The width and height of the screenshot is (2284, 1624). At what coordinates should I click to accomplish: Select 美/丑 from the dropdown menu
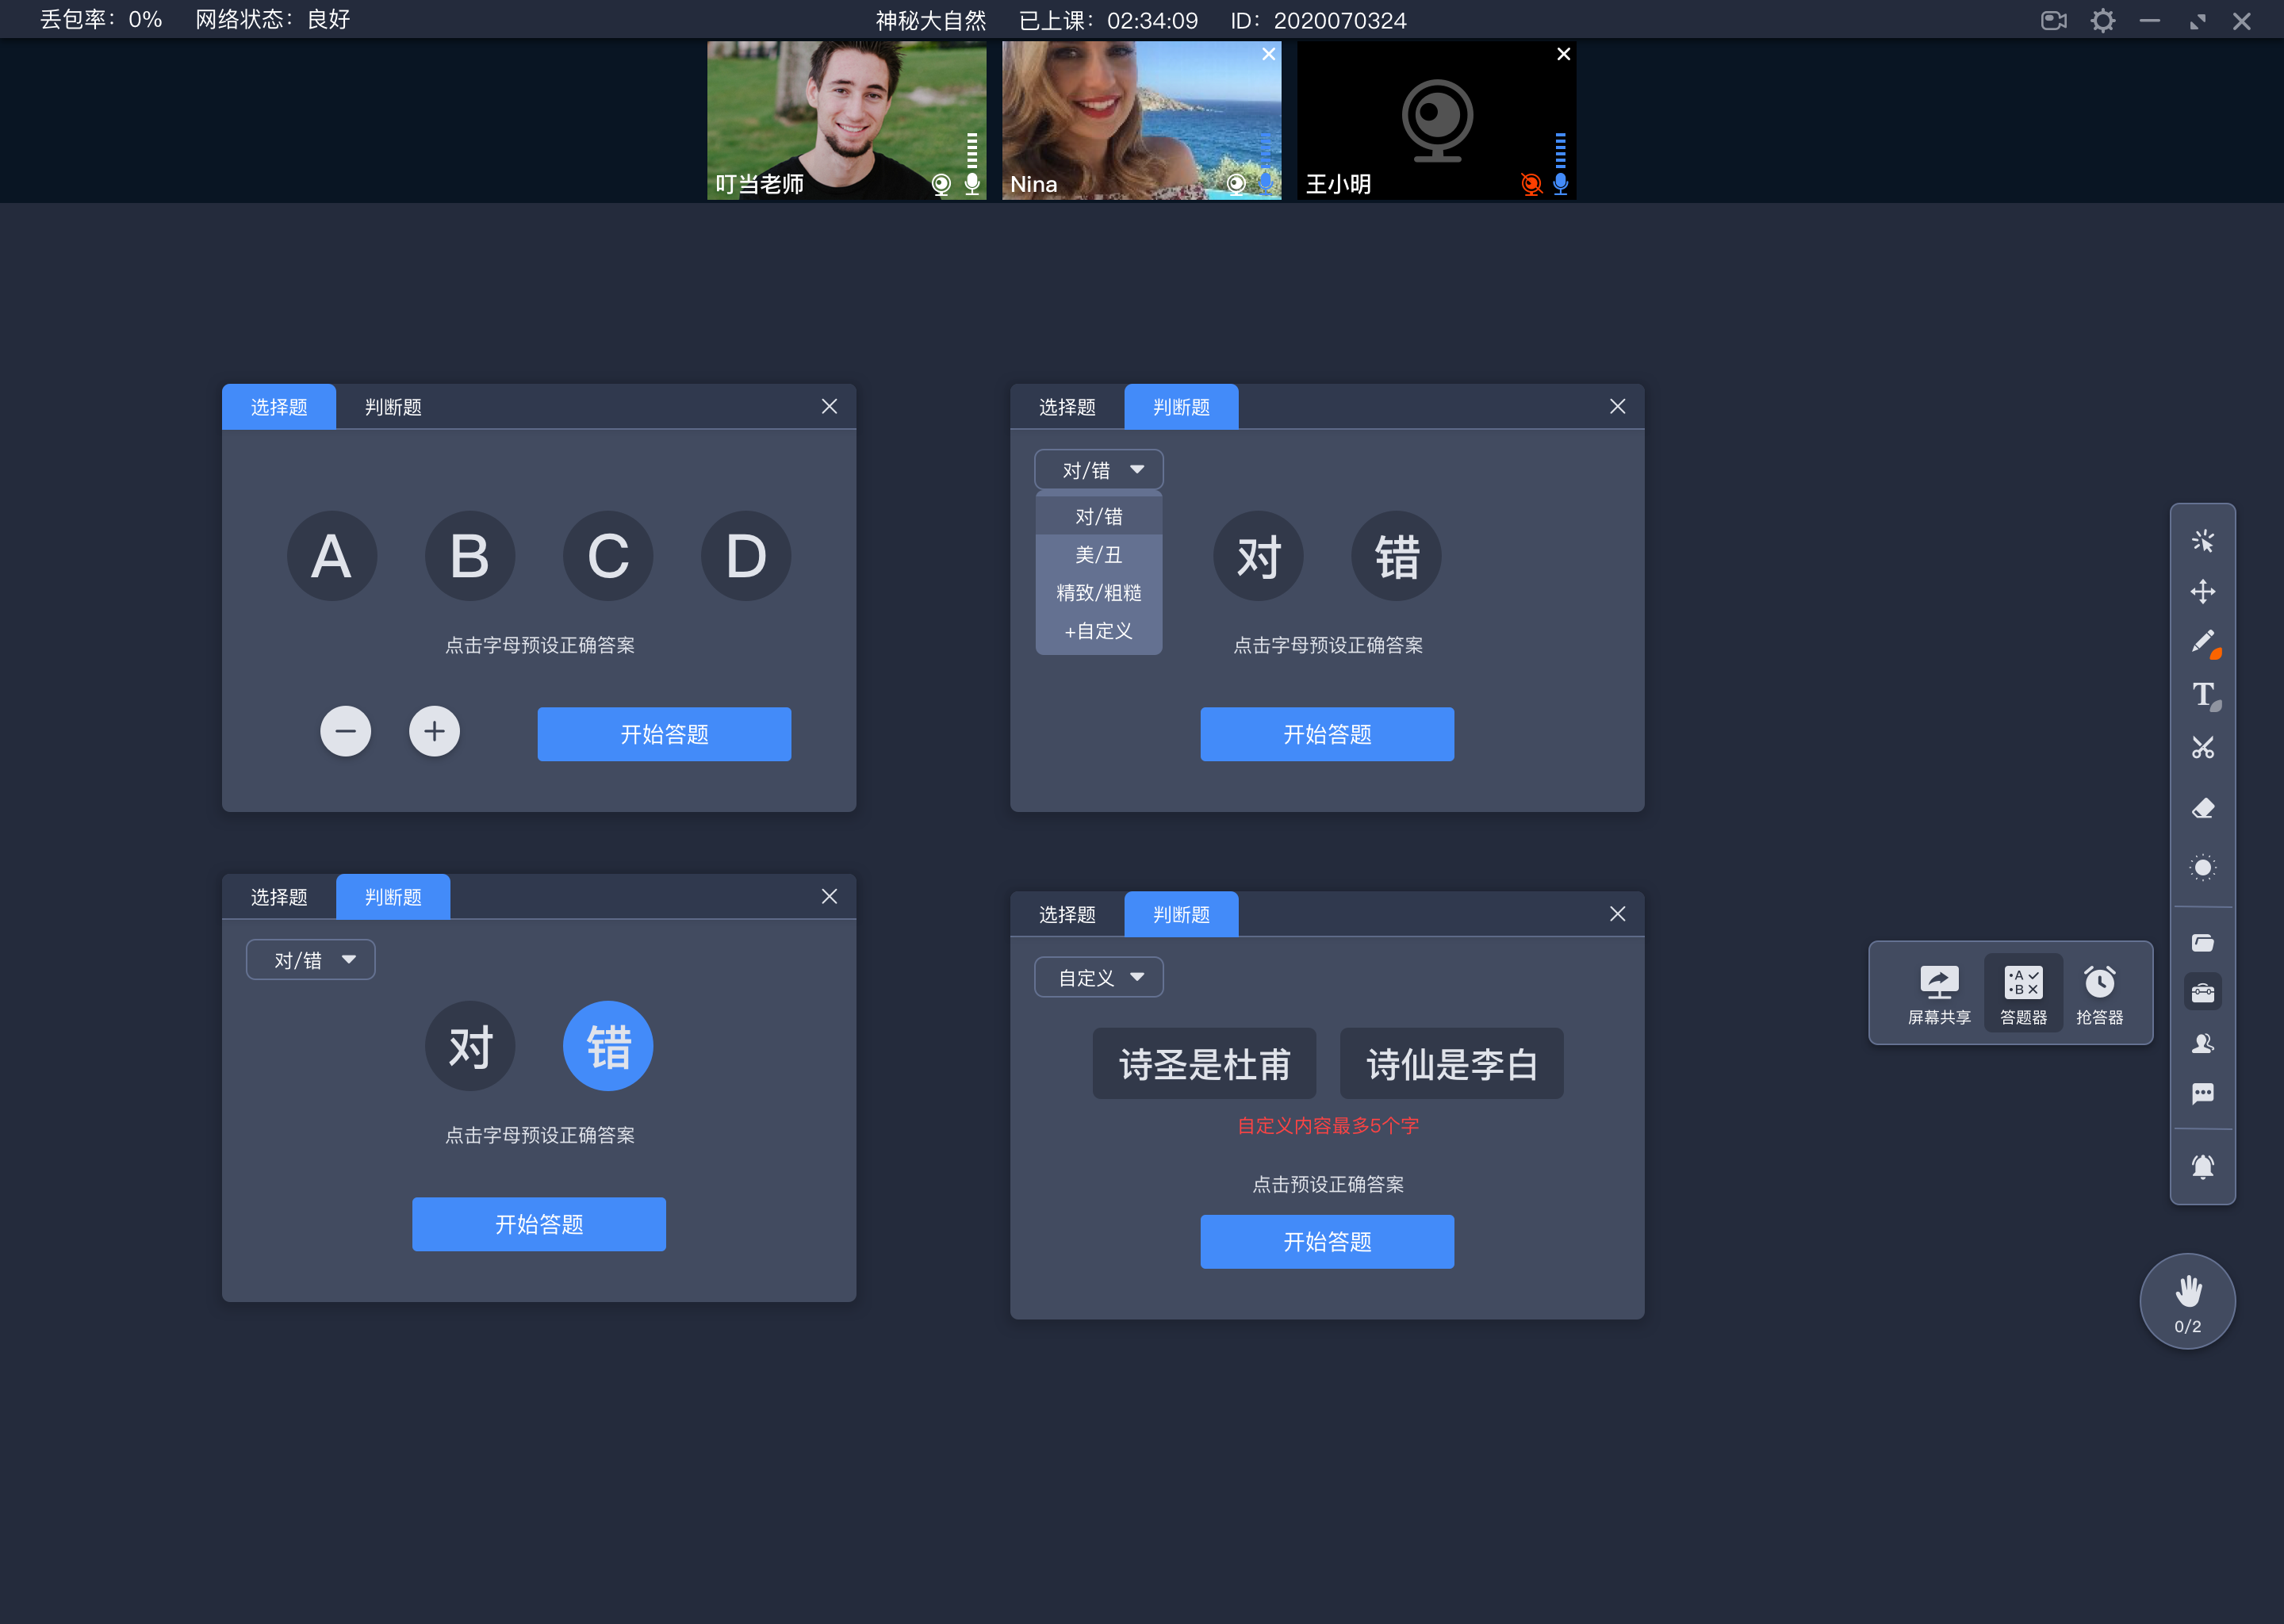click(x=1094, y=555)
